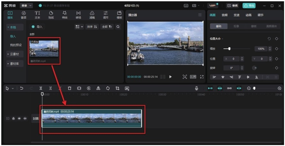Mute the main video track
The height and width of the screenshot is (146, 285).
click(25, 118)
